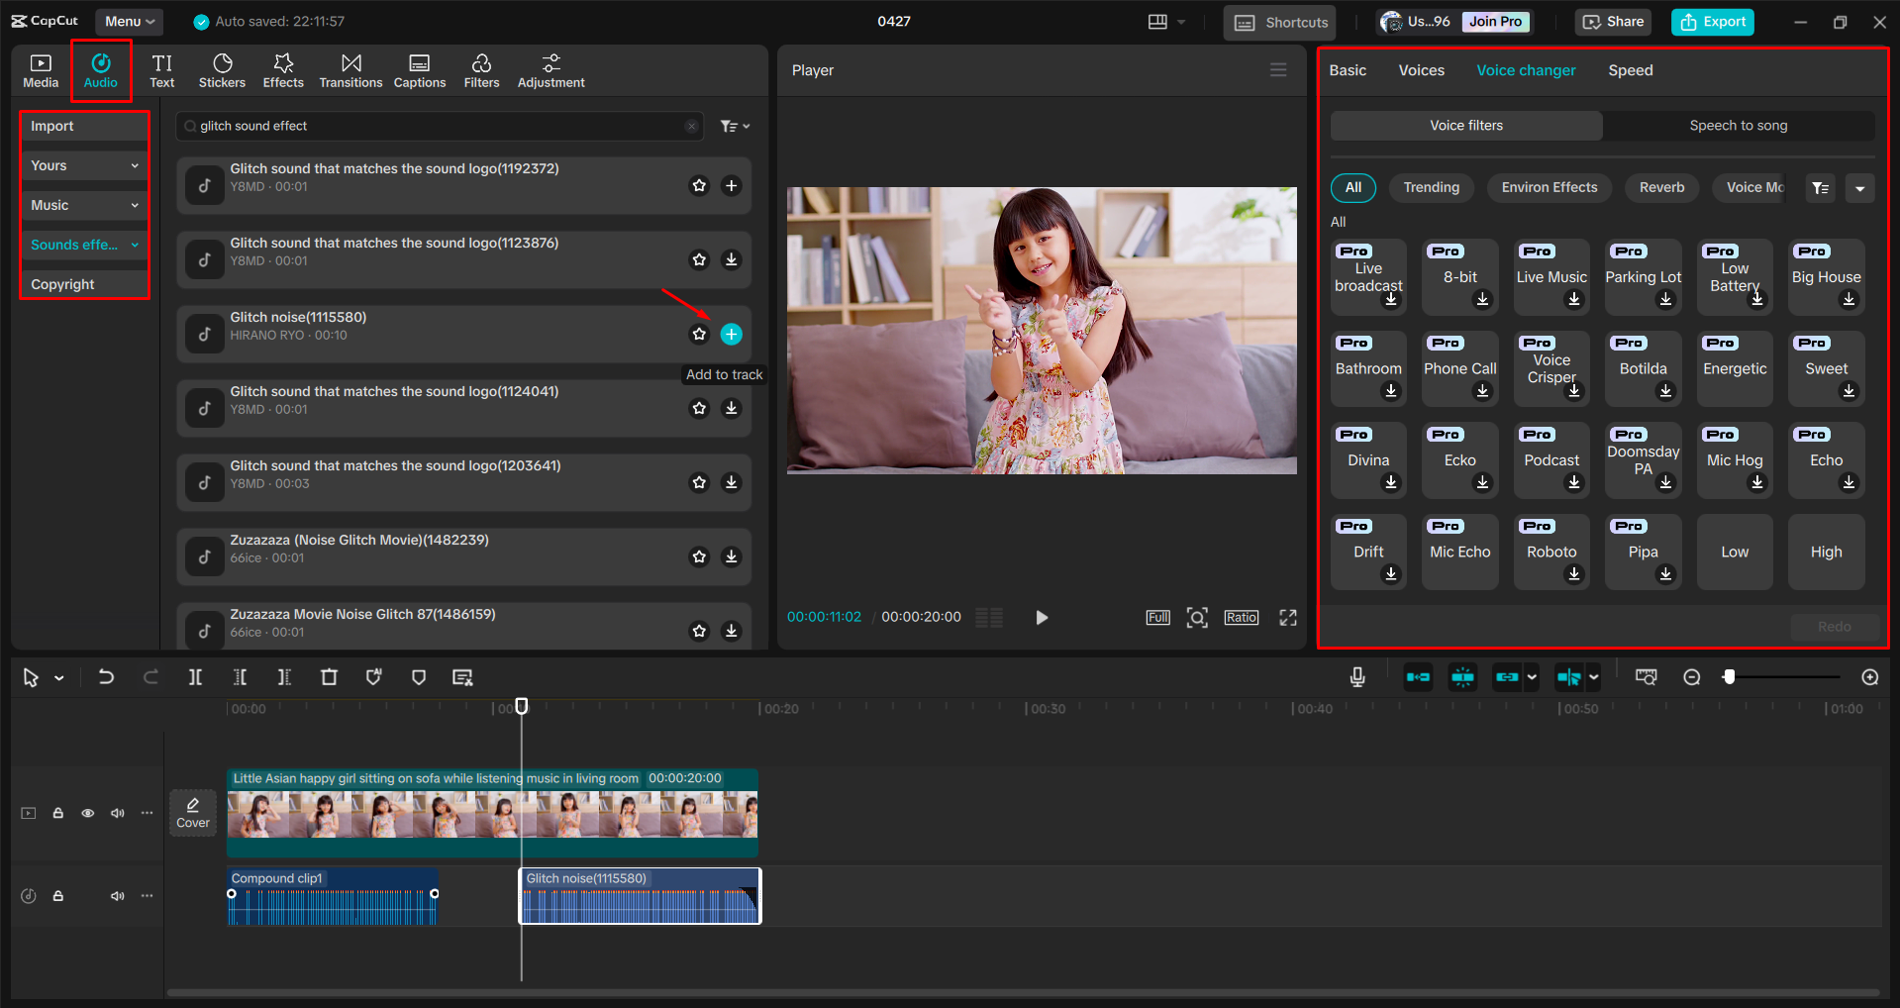Open the Filters panel

pyautogui.click(x=481, y=69)
